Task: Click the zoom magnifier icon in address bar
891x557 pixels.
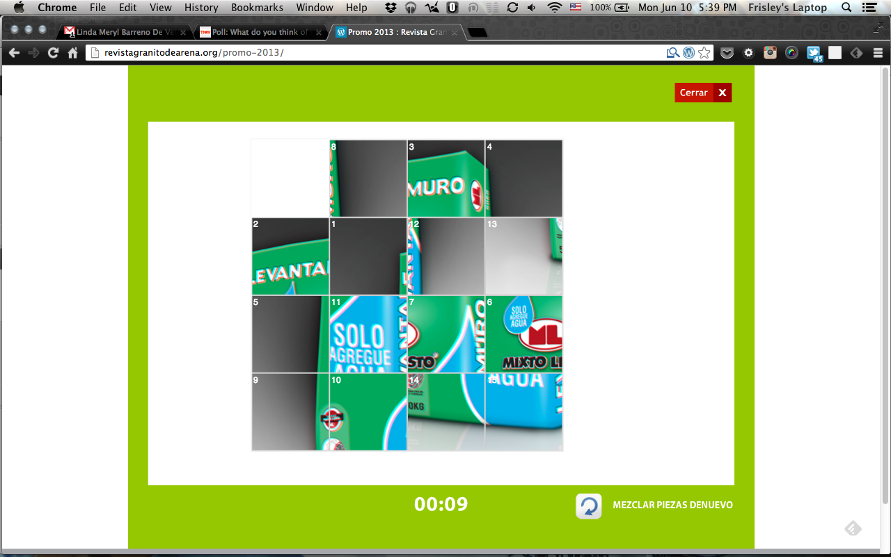Action: (672, 53)
